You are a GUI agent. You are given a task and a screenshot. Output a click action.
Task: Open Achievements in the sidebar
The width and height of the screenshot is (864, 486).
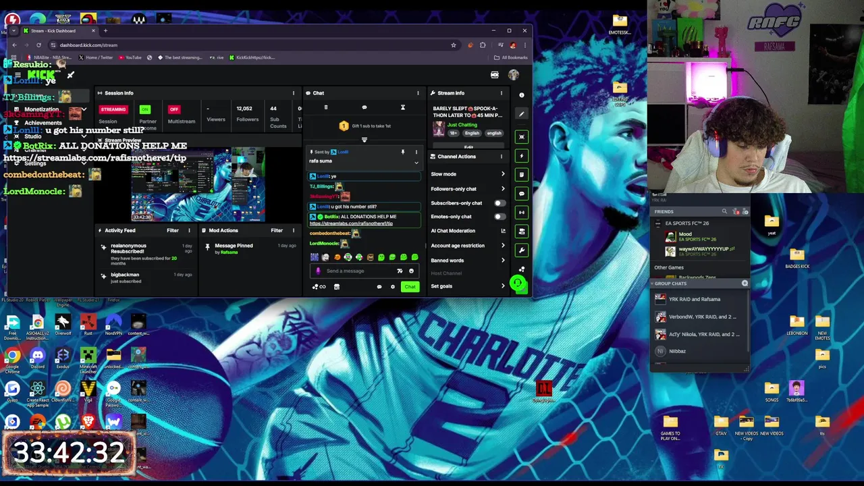coord(43,123)
